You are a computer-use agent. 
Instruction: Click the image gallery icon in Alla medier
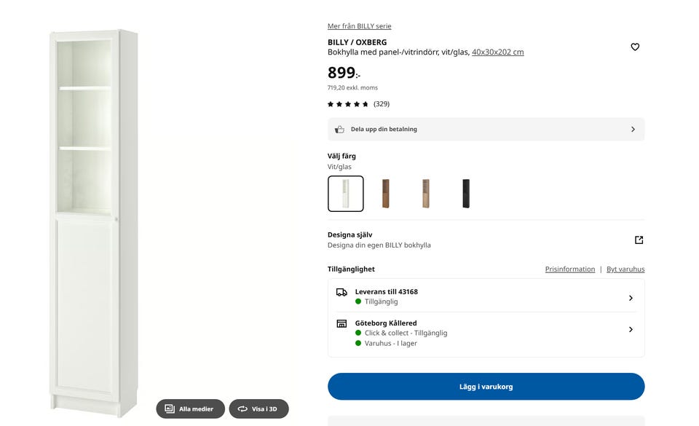(x=170, y=409)
